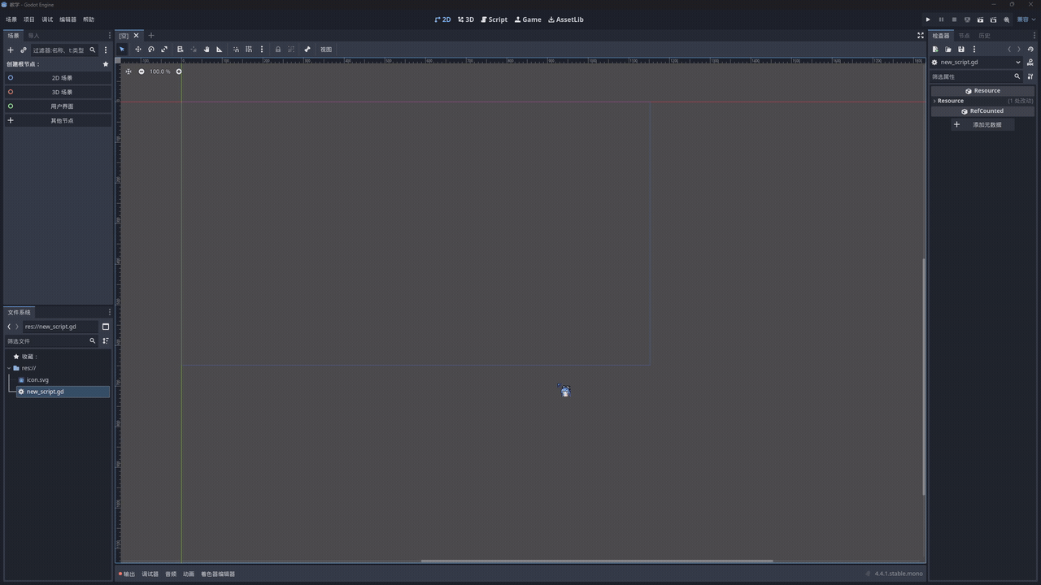Open the new_script.gd resource dropdown in Inspector

pyautogui.click(x=1017, y=63)
